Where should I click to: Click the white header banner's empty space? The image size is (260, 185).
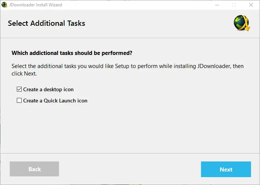pos(157,23)
